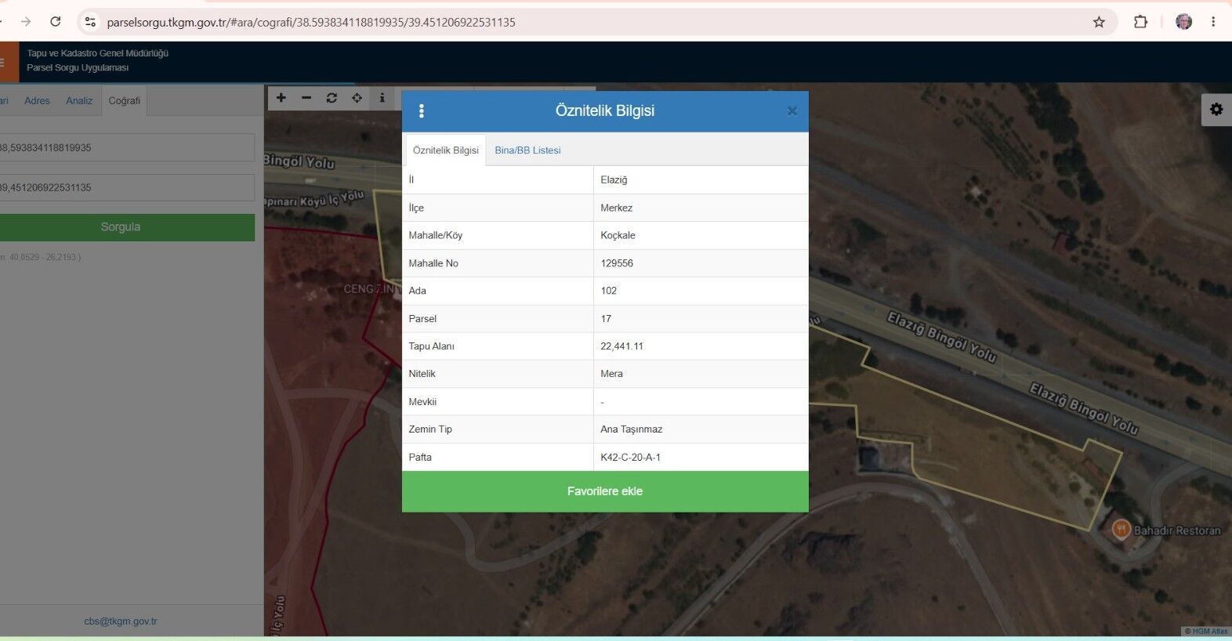The width and height of the screenshot is (1232, 641).
Task: Close the Öznitelik Bilgisi dialog
Action: [x=792, y=111]
